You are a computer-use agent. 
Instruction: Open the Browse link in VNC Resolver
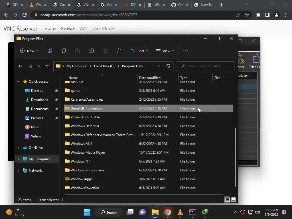coord(68,29)
